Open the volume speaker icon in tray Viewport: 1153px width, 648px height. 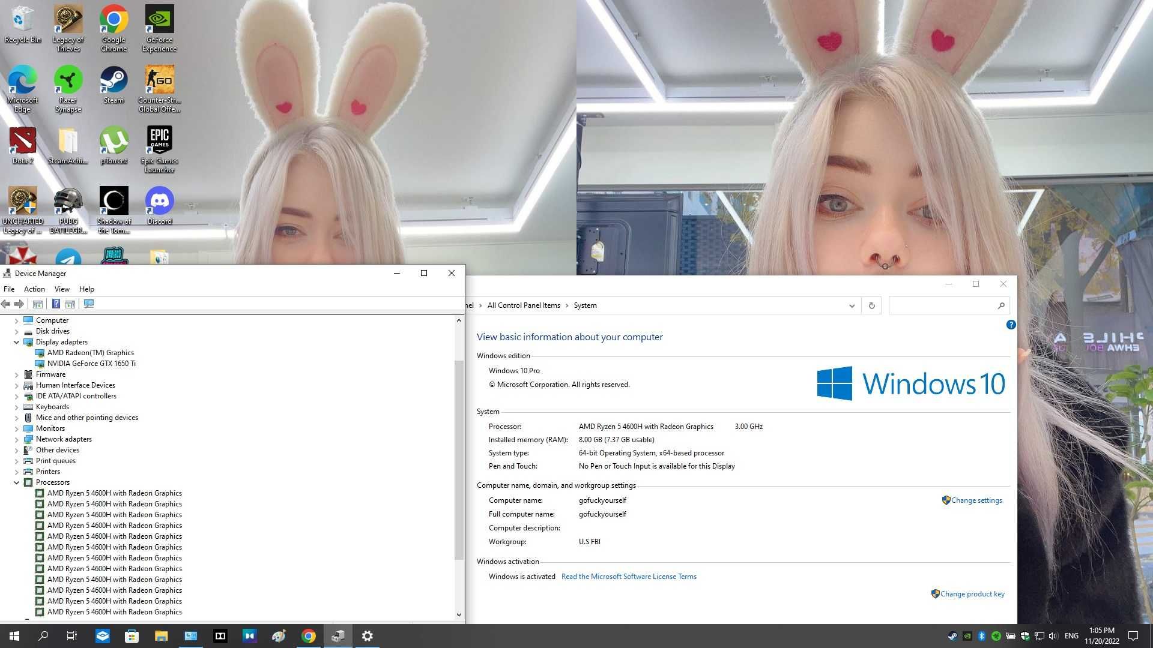point(1053,636)
